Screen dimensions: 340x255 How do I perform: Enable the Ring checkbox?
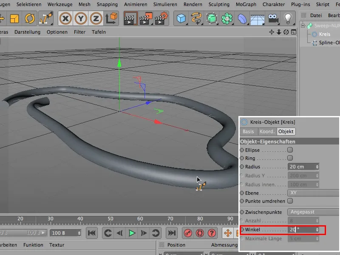point(290,158)
